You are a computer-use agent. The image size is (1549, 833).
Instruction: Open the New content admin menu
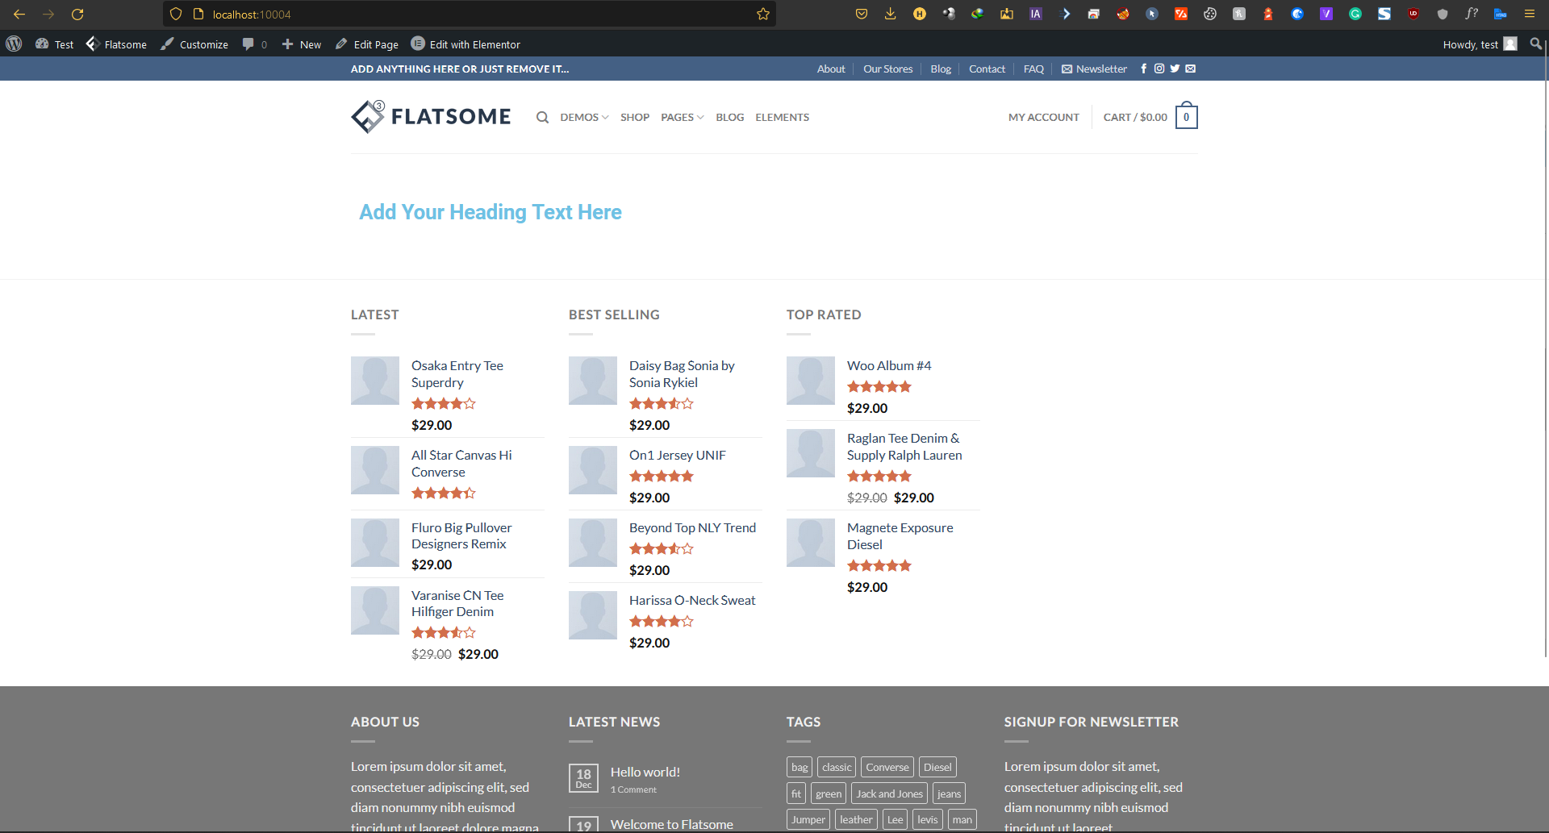click(x=302, y=44)
